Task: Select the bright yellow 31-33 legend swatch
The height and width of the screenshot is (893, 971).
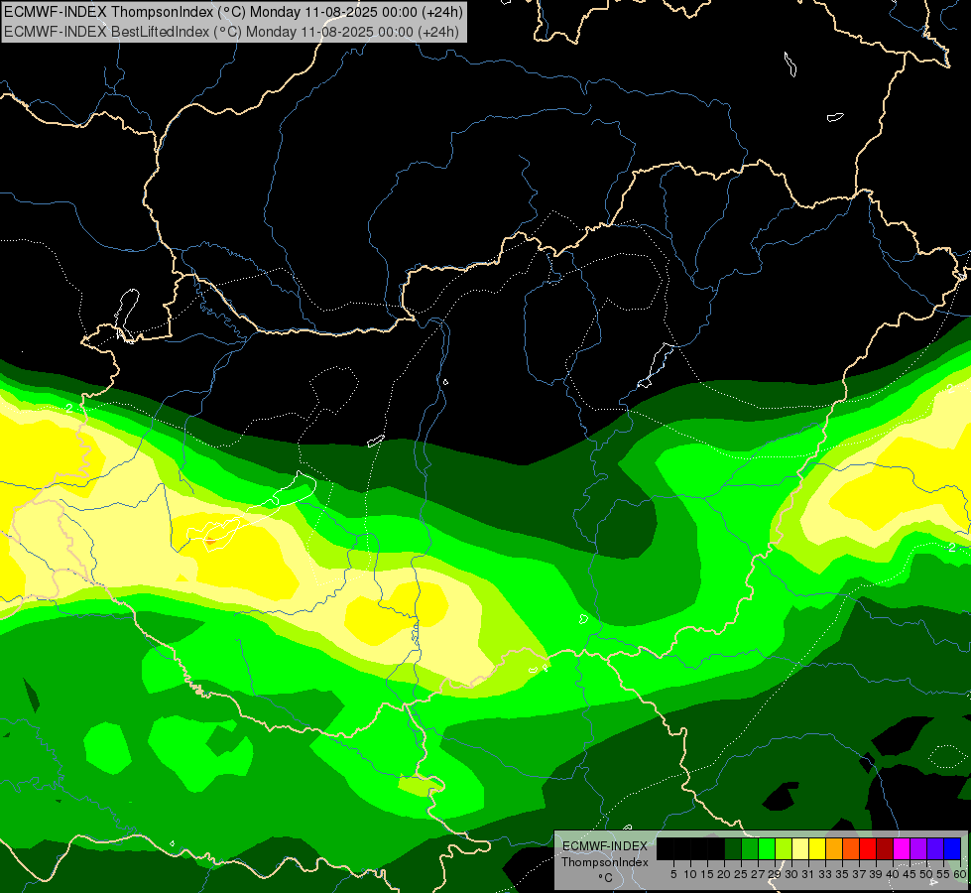Action: (x=817, y=848)
